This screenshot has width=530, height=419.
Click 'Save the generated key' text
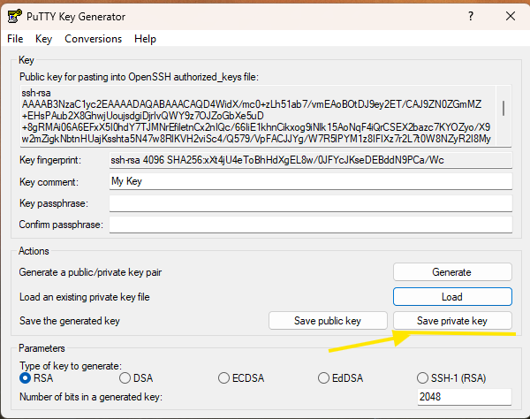[x=70, y=321]
